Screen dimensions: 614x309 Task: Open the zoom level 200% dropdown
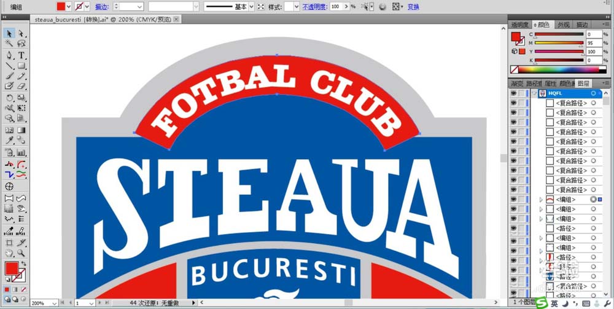pos(54,303)
